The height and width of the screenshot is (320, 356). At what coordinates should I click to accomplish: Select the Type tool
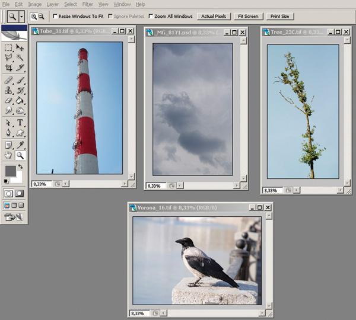[x=20, y=123]
